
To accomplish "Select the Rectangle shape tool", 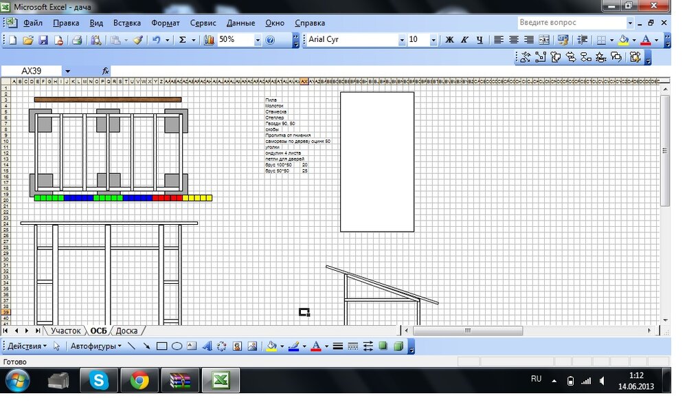I will [161, 346].
